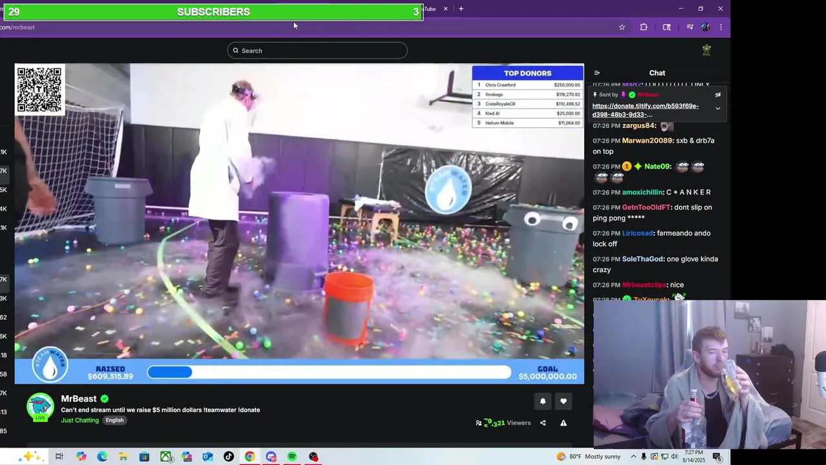This screenshot has height=465, width=826.
Task: Open Xbox app from the taskbar
Action: (x=166, y=457)
